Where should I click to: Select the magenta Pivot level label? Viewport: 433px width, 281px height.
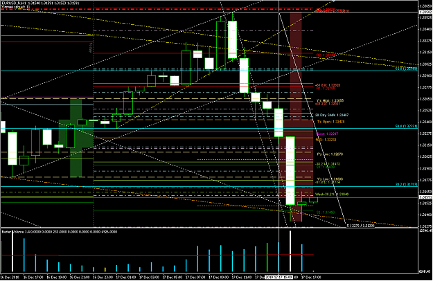[x=327, y=134]
